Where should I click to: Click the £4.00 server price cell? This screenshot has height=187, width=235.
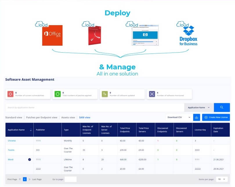coord(141,169)
